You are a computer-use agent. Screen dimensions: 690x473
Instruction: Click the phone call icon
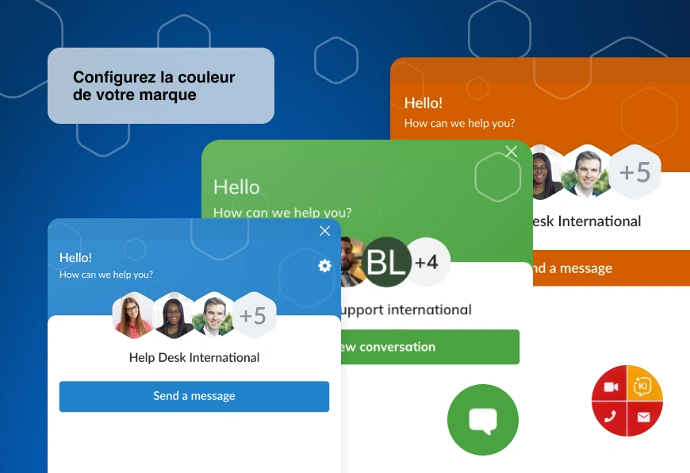pos(610,417)
